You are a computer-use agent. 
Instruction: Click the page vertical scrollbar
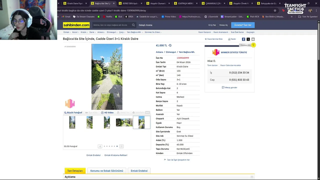[x=319, y=41]
